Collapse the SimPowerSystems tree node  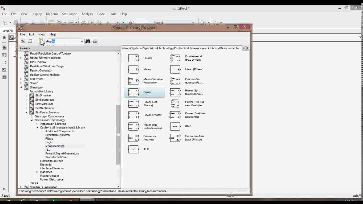tap(26, 112)
